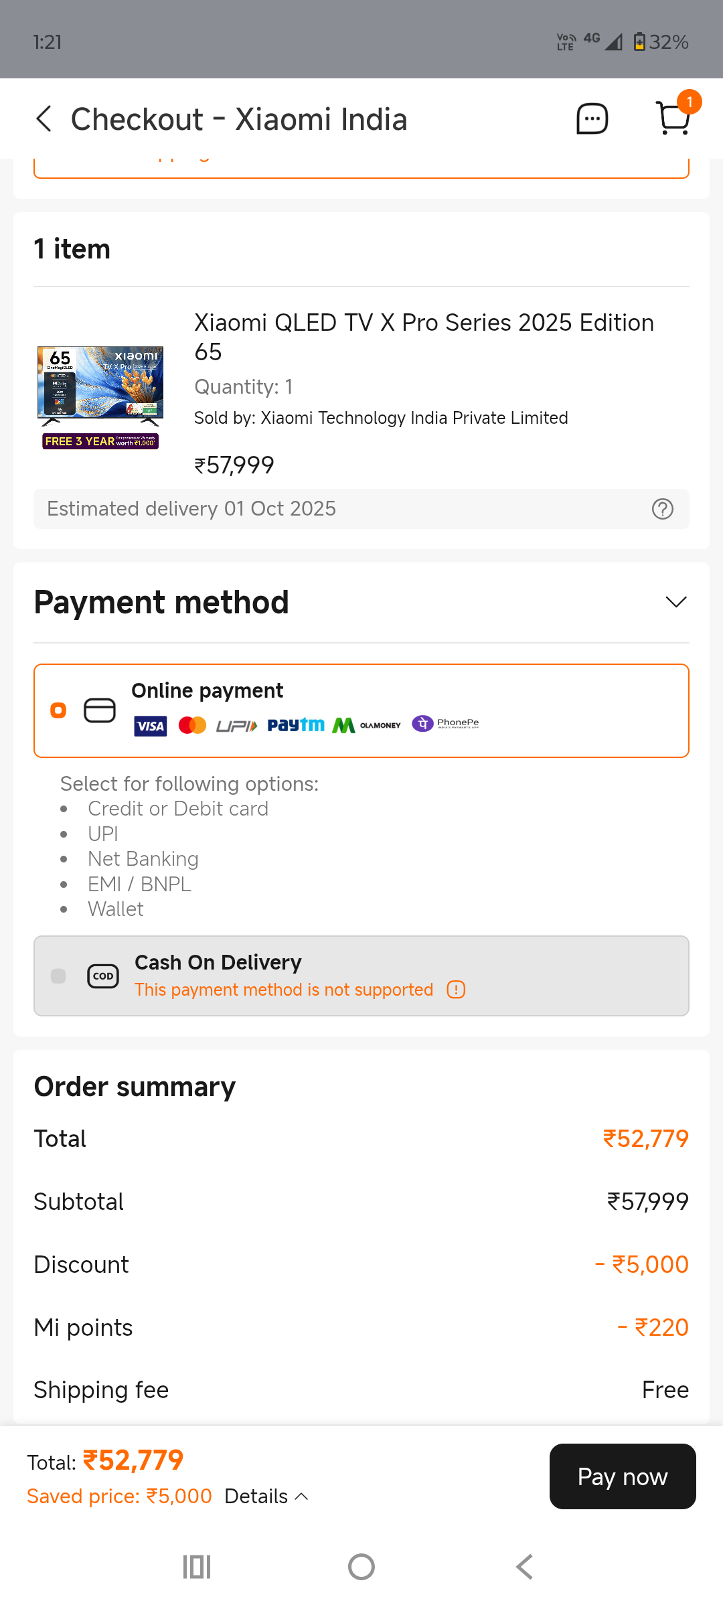Select the PhonePe payment icon
723x1607 pixels.
(x=445, y=724)
